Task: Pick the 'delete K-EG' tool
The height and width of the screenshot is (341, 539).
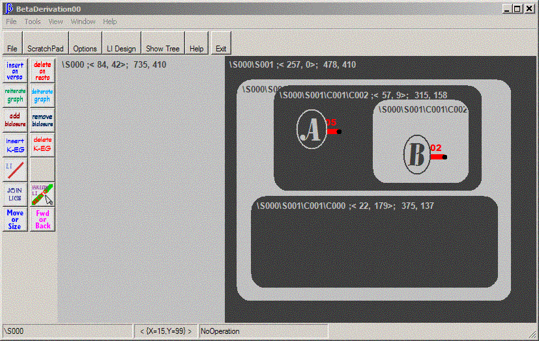Action: point(42,144)
